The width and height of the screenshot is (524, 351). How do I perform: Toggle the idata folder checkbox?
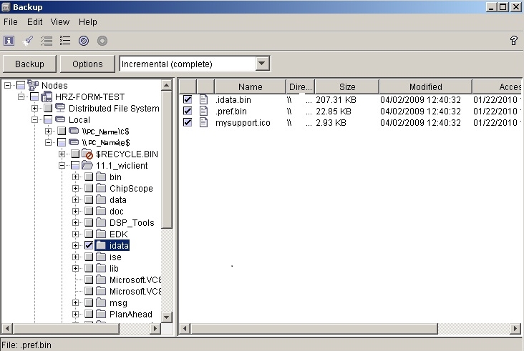coord(89,245)
